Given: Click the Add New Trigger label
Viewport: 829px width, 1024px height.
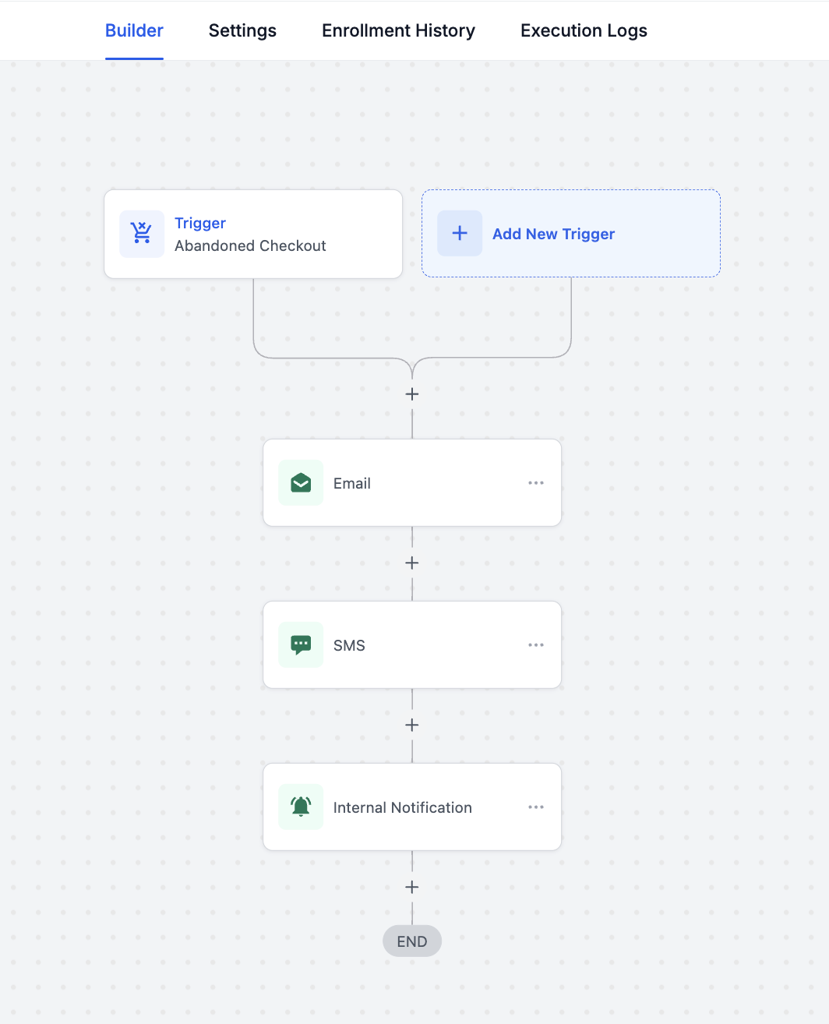Looking at the screenshot, I should point(553,234).
